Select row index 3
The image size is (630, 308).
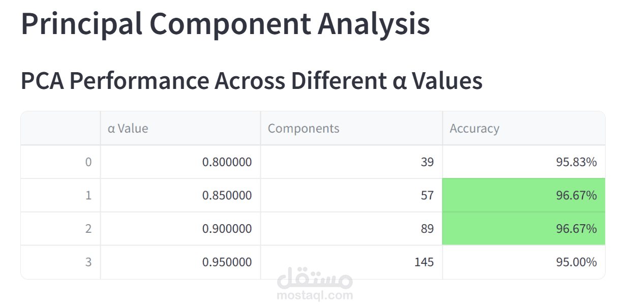click(x=88, y=262)
